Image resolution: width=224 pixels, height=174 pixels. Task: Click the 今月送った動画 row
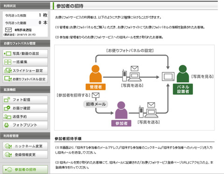point(25,23)
